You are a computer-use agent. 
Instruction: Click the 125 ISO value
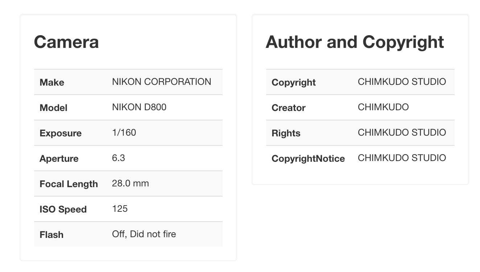point(120,209)
